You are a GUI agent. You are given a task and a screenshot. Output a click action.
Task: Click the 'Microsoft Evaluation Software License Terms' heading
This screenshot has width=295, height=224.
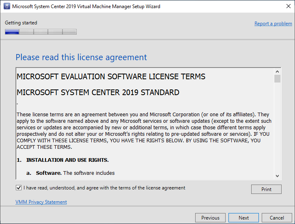click(x=111, y=76)
